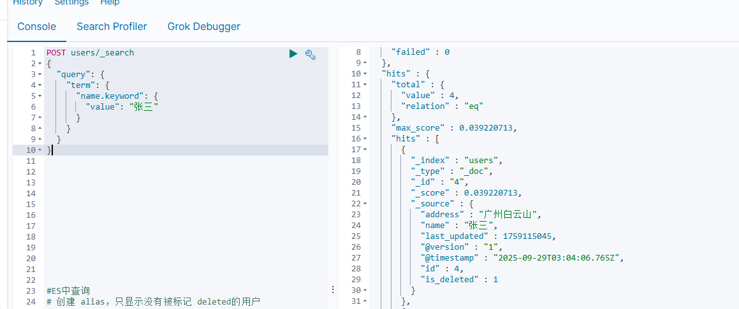
Task: Click the "address" value 广州白云山
Action: (x=508, y=215)
